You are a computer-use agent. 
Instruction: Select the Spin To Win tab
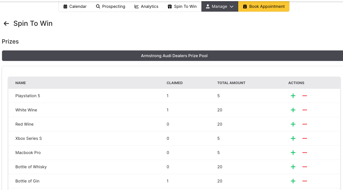(182, 6)
